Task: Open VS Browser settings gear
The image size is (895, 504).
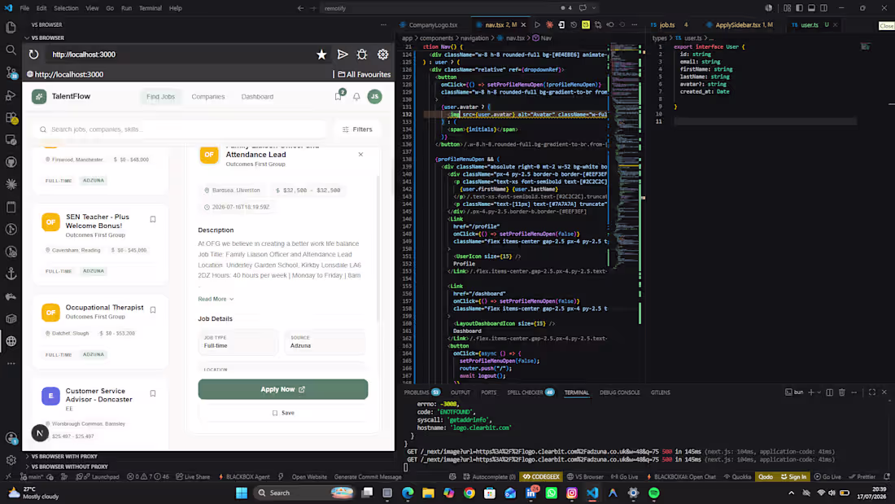Action: coord(383,55)
